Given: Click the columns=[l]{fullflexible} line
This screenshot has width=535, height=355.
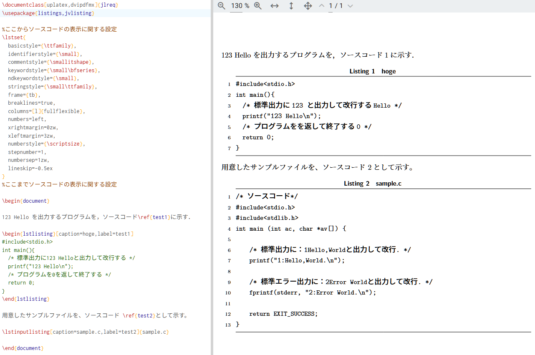Looking at the screenshot, I should point(47,111).
